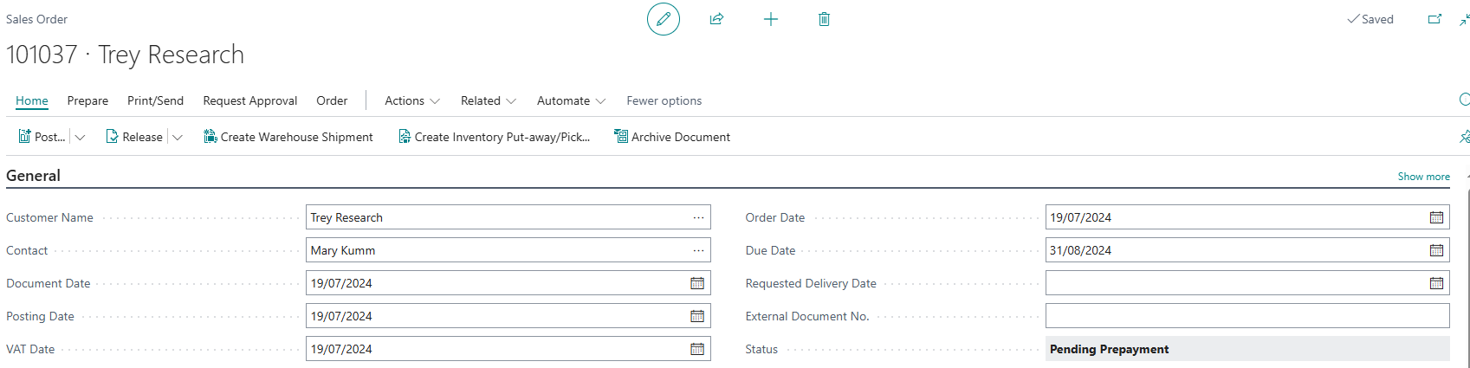The width and height of the screenshot is (1470, 368).
Task: Open the Order Date calendar picker
Action: [x=1436, y=217]
